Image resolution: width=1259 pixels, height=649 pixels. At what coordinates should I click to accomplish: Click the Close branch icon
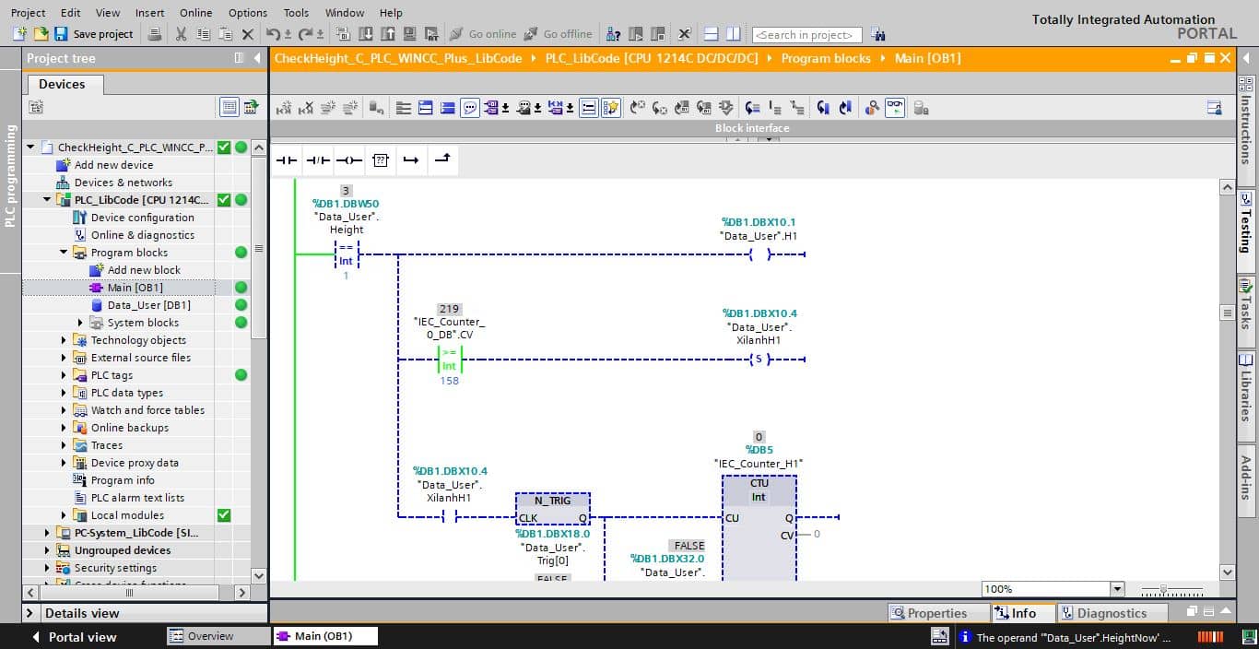point(442,160)
